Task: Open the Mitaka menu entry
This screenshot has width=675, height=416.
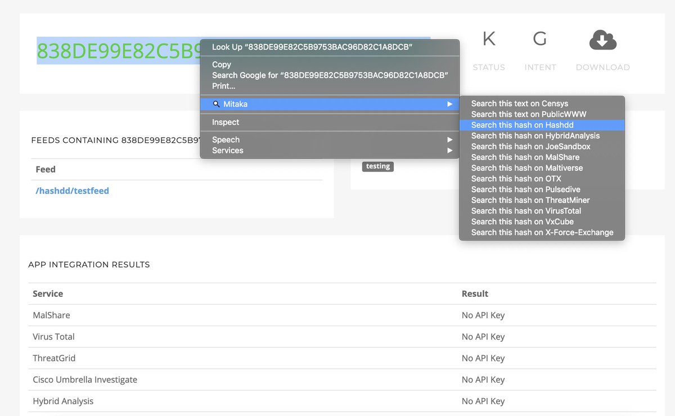Action: pyautogui.click(x=330, y=104)
